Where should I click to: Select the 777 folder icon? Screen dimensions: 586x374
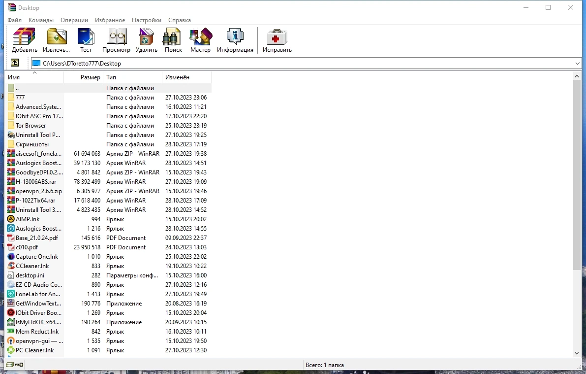(11, 98)
